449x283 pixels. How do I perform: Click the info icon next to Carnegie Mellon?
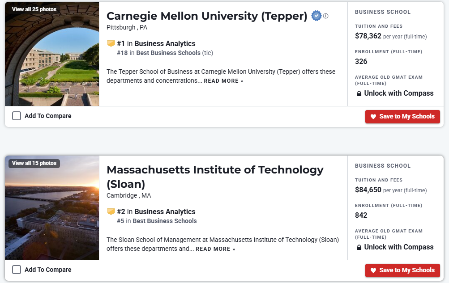pyautogui.click(x=326, y=16)
